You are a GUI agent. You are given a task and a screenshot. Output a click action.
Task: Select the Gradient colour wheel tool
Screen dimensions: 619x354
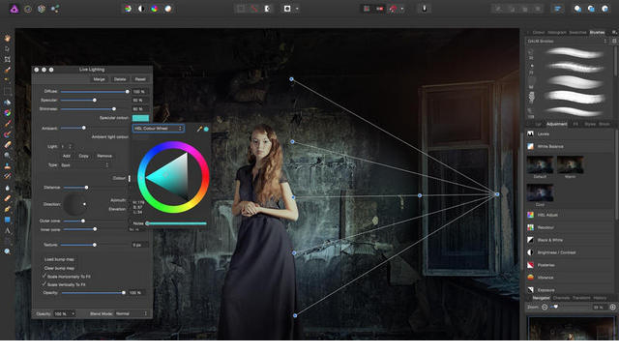(7, 113)
